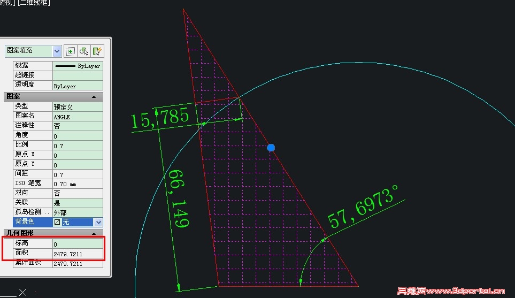515x298 pixels.
Task: Toggle the PICKADD variable icon
Action: coord(70,51)
